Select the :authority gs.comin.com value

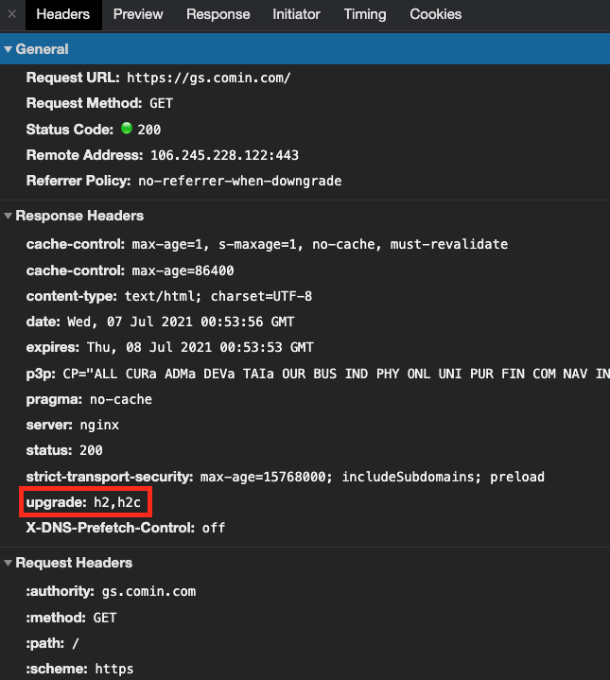[148, 591]
